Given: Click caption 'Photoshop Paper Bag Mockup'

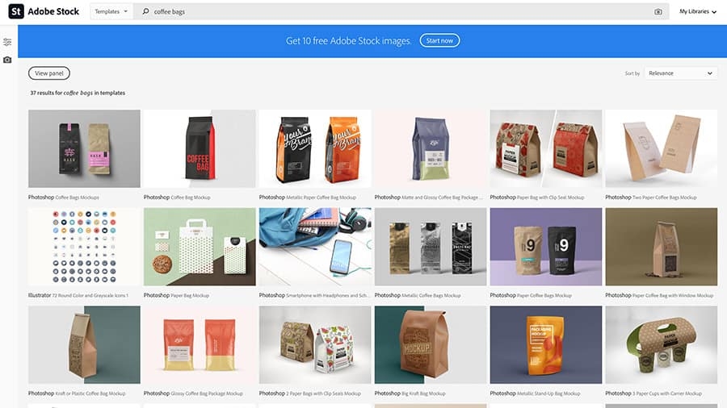Looking at the screenshot, I should pyautogui.click(x=176, y=295).
